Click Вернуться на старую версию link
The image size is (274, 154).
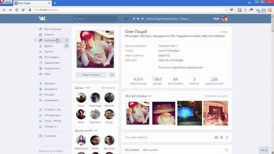[x=51, y=151]
